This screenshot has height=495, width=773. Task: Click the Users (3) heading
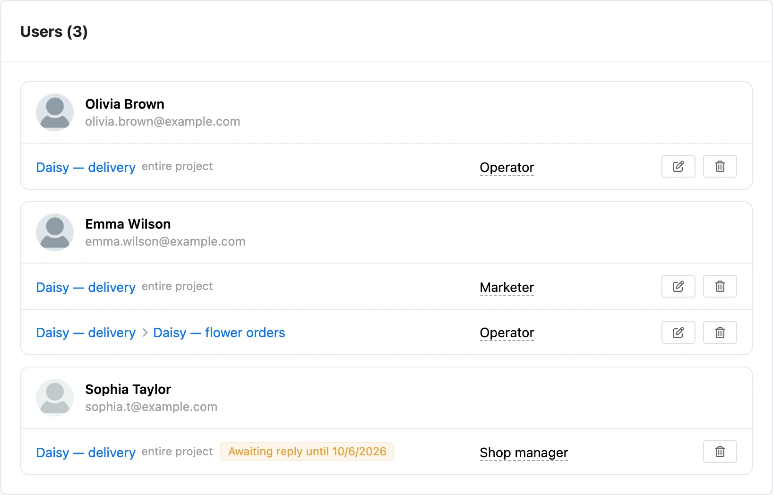point(54,32)
